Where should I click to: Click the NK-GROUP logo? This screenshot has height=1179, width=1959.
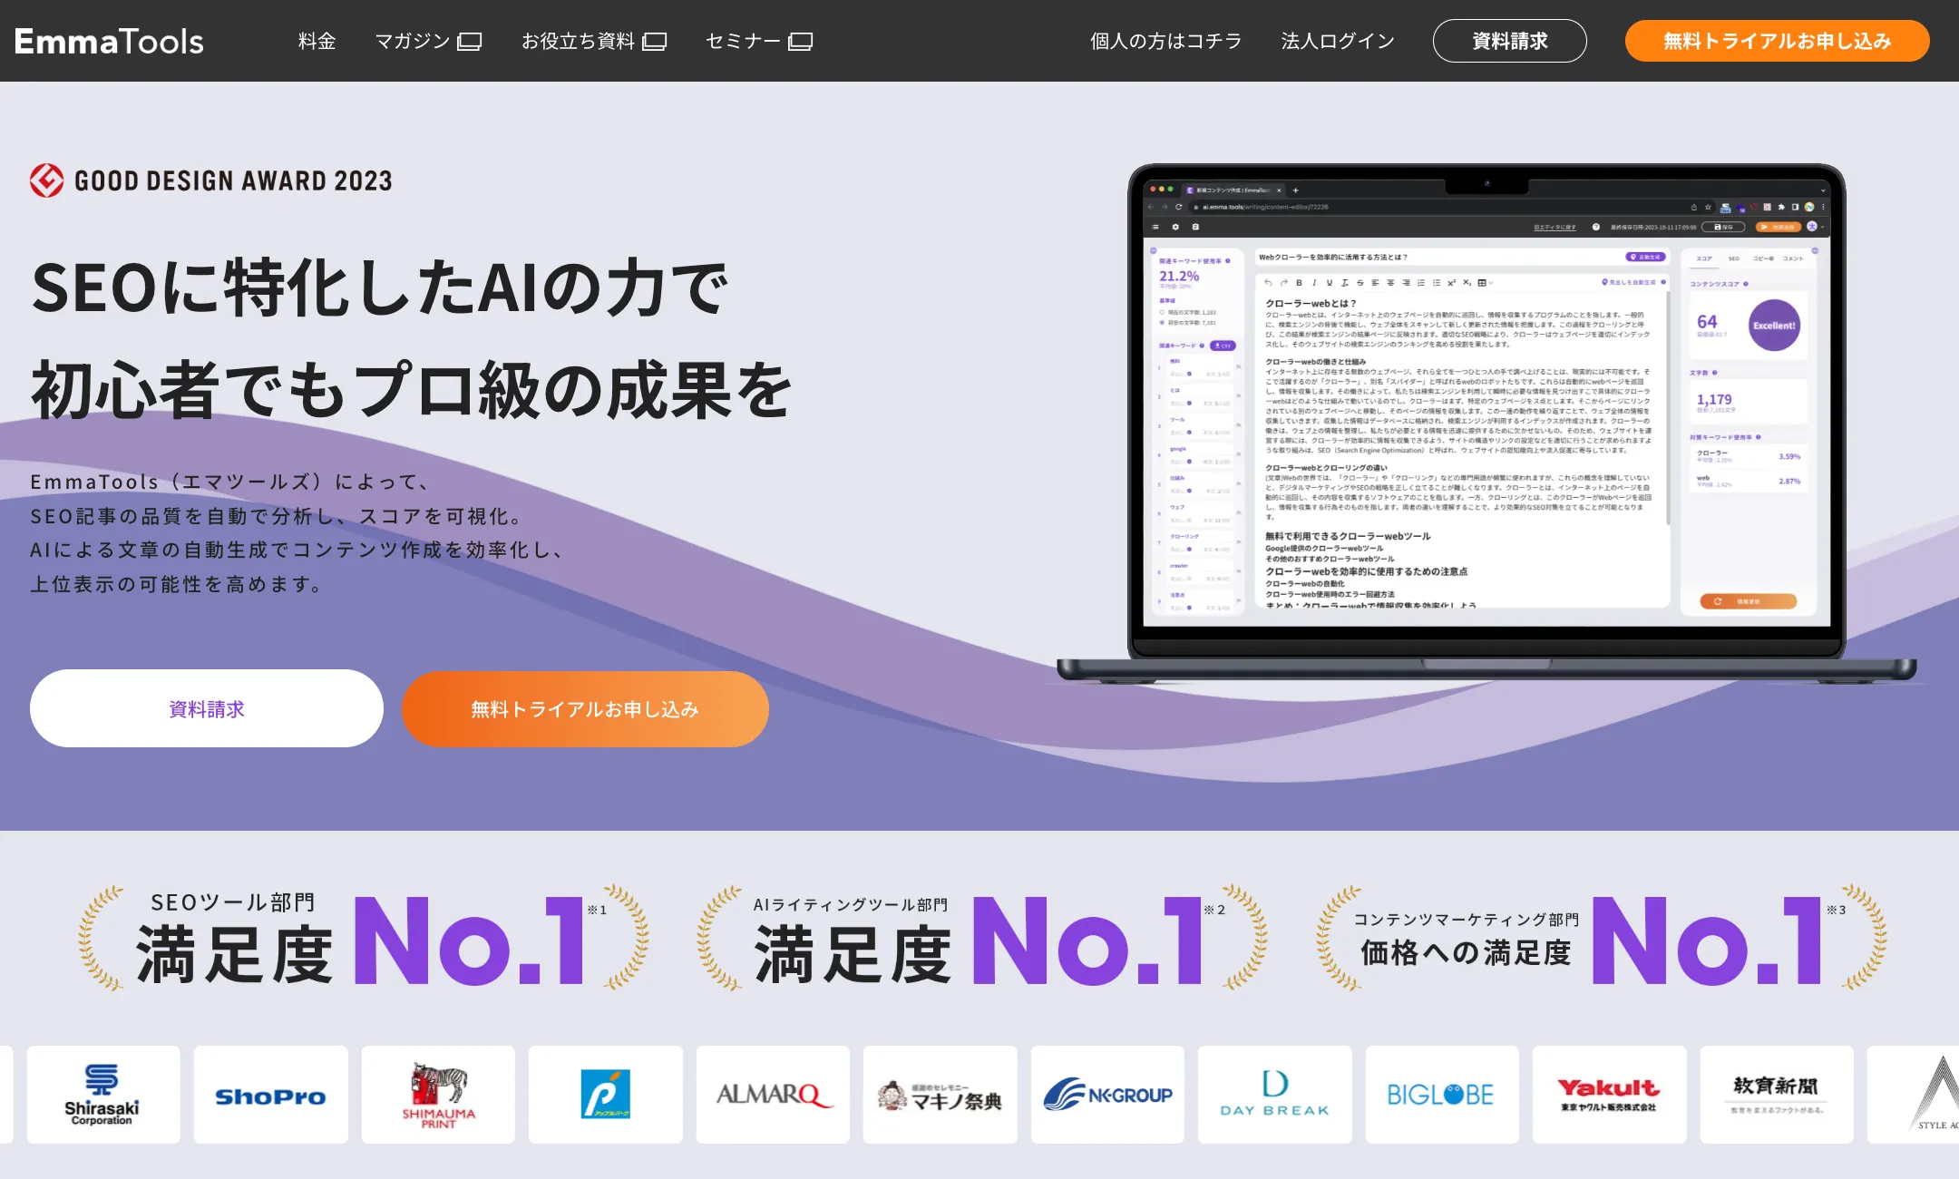coord(1107,1094)
